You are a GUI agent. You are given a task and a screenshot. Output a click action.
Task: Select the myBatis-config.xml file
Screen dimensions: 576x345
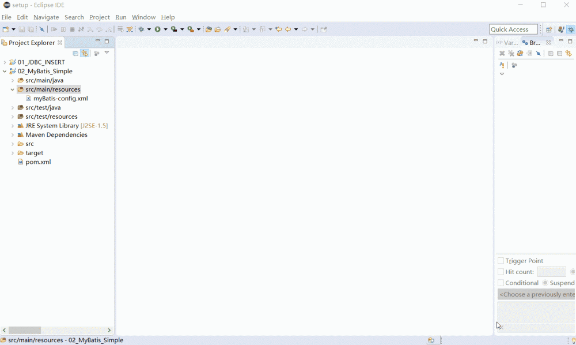pos(57,98)
